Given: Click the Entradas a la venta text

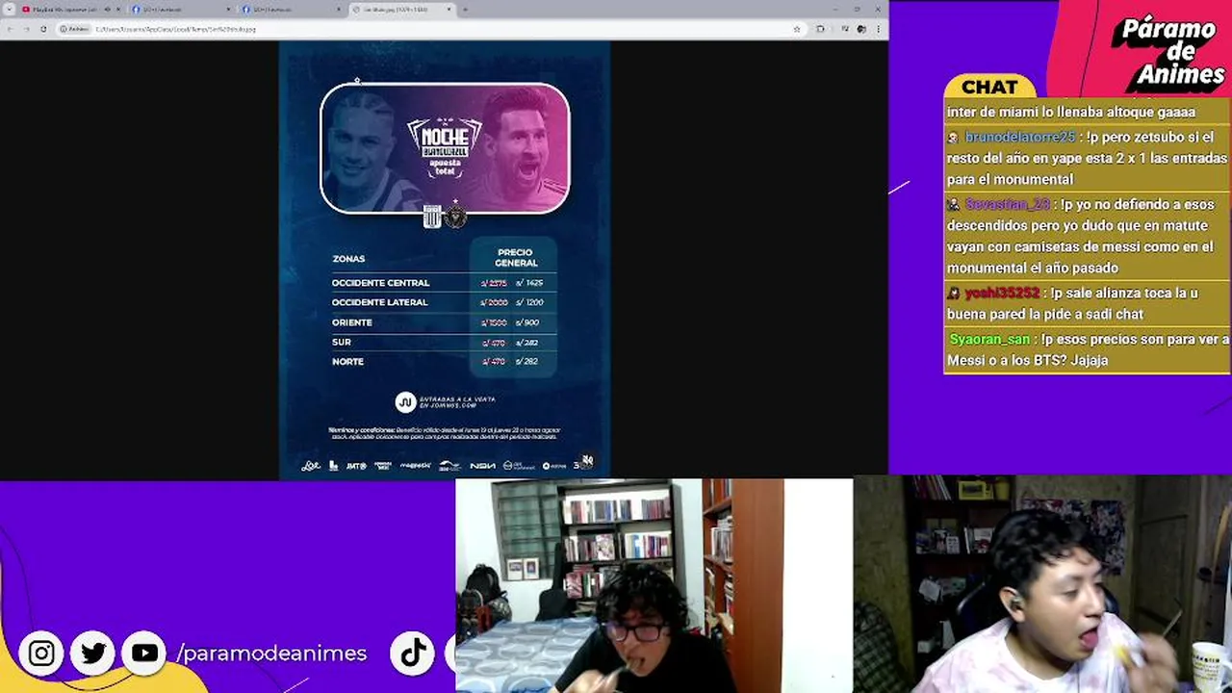Looking at the screenshot, I should (457, 402).
